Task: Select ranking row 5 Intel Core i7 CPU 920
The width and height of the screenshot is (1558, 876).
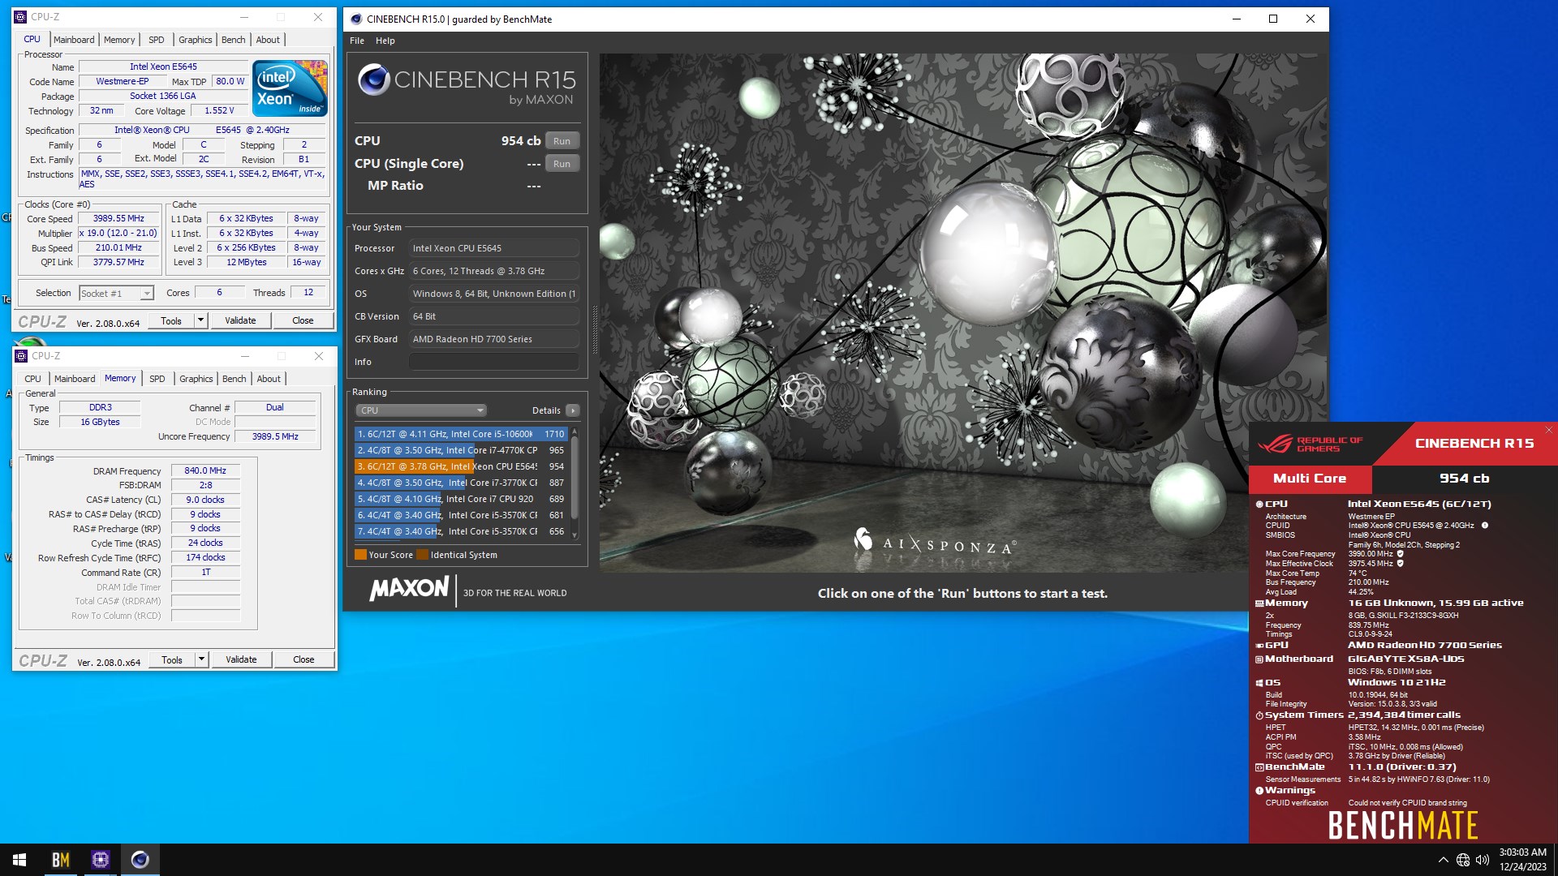Action: pos(461,499)
